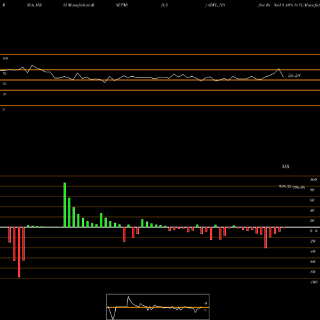This screenshot has width=320, height=320.
Task: Click the RSI value label 55.58
Action: [x=294, y=76]
